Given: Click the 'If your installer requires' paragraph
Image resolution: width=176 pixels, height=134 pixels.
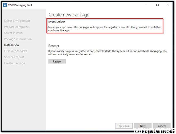Looking at the screenshot, I should click(x=108, y=53).
